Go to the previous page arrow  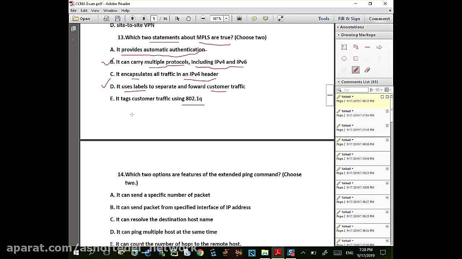(132, 19)
